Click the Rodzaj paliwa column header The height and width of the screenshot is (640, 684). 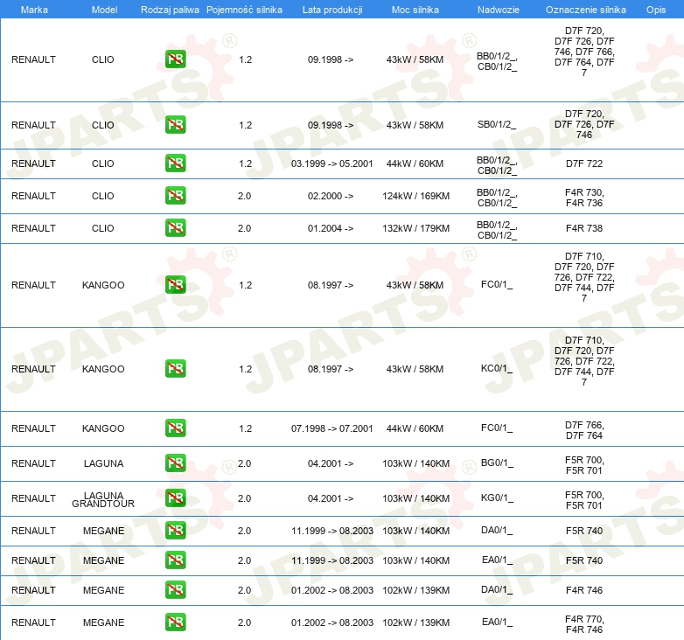(x=170, y=9)
